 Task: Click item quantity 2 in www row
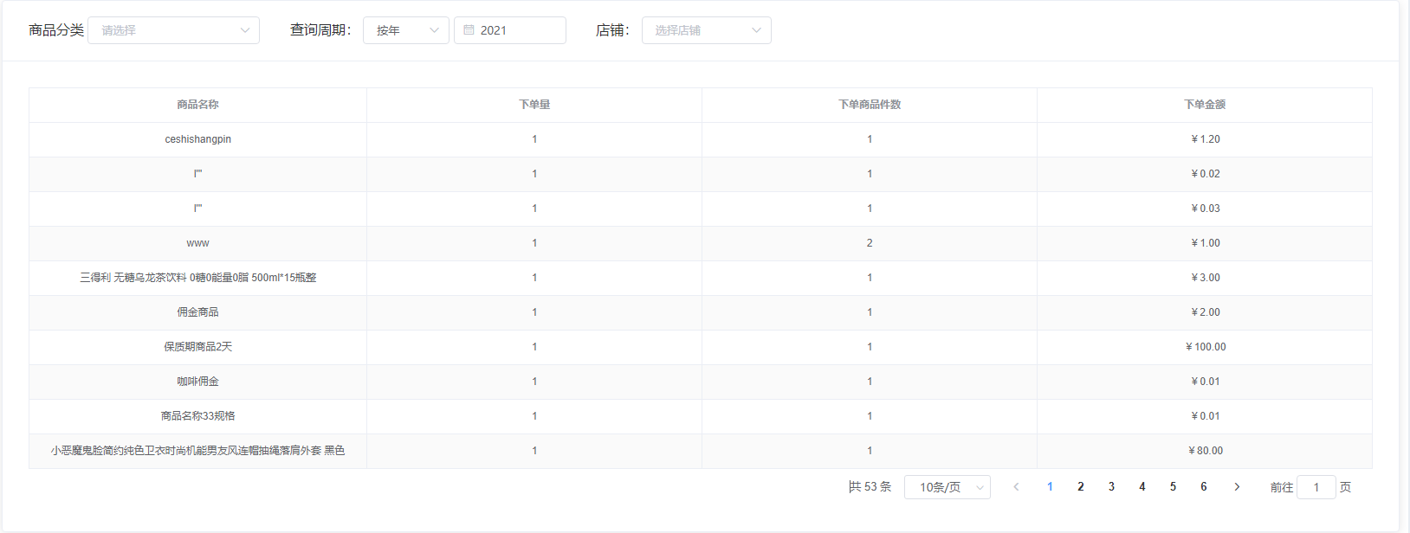[x=870, y=243]
